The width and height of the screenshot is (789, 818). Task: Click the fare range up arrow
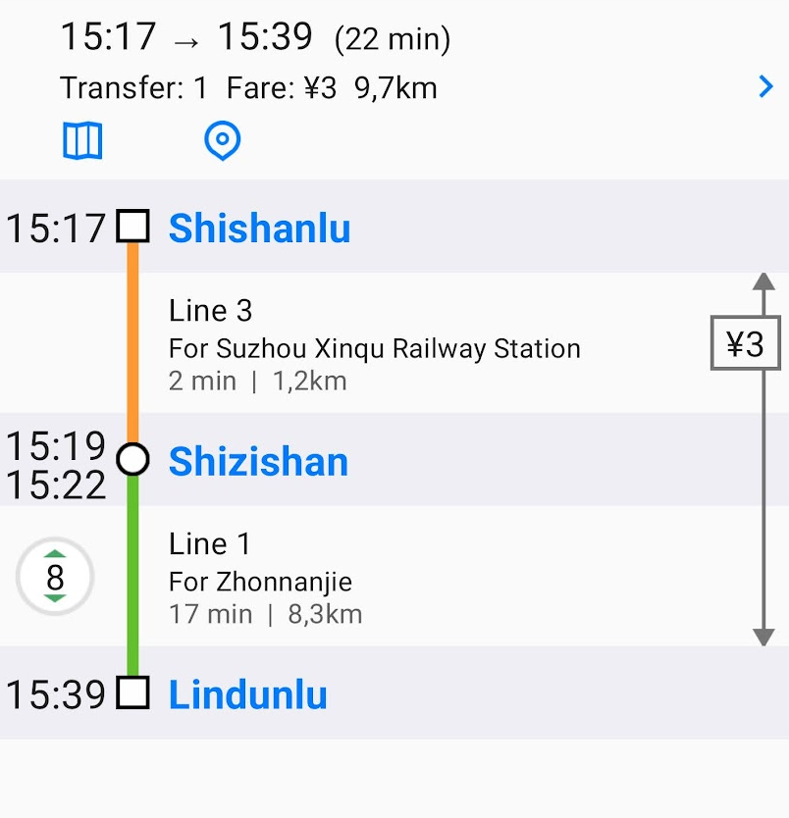click(x=763, y=281)
